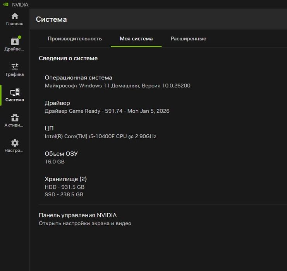The image size is (287, 271).
Task: Open the Графика sliders icon
Action: click(15, 67)
